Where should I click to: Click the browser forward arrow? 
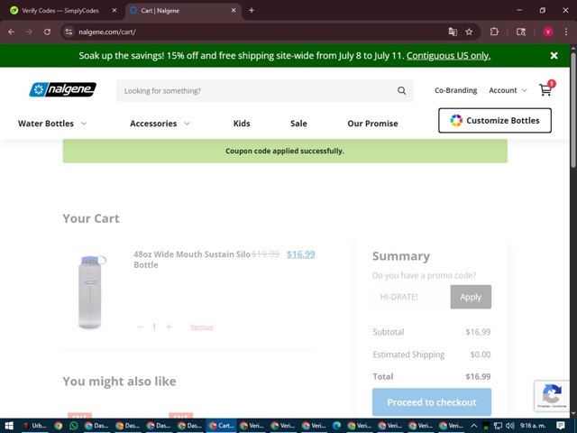(x=29, y=32)
